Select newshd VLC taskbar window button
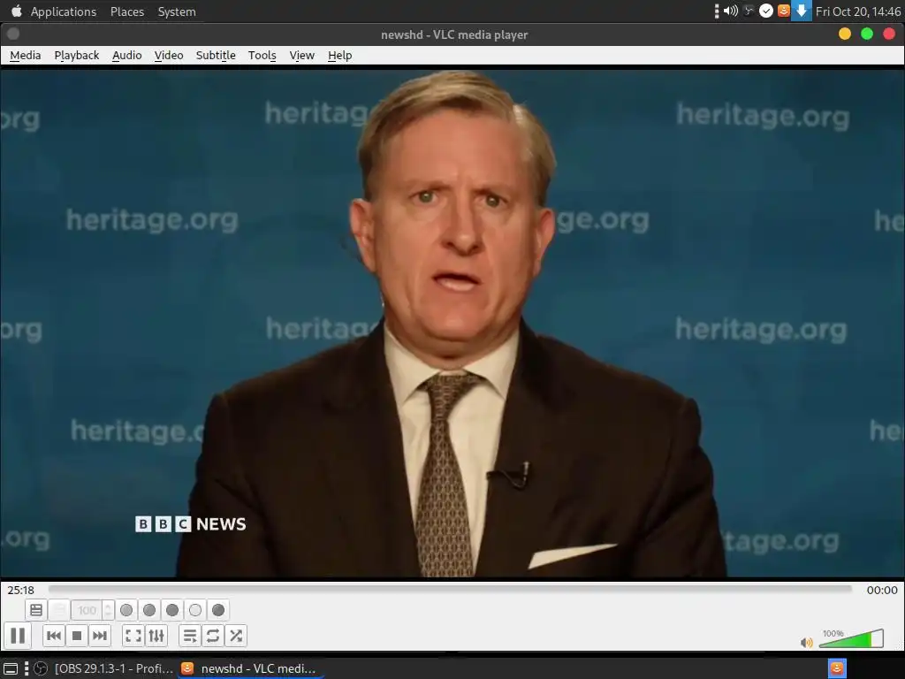This screenshot has width=905, height=679. pos(249,668)
